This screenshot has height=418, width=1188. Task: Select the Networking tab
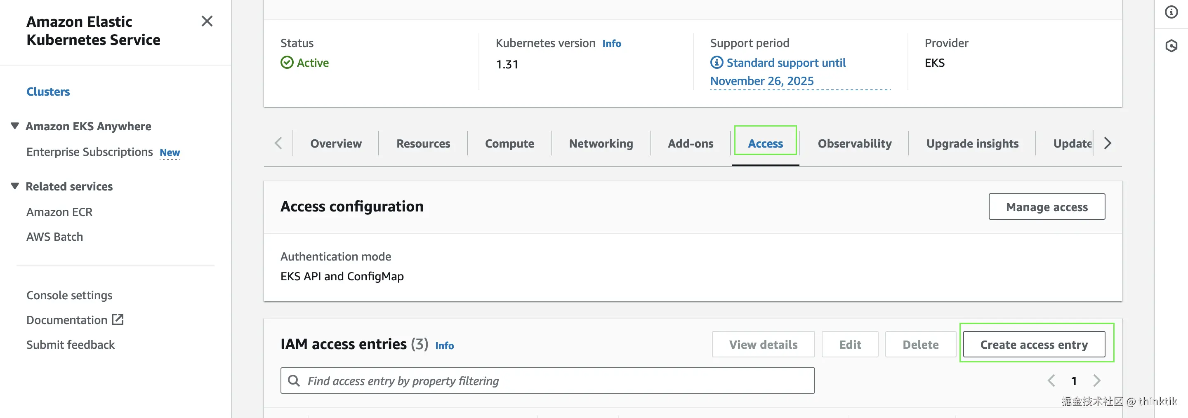point(601,144)
